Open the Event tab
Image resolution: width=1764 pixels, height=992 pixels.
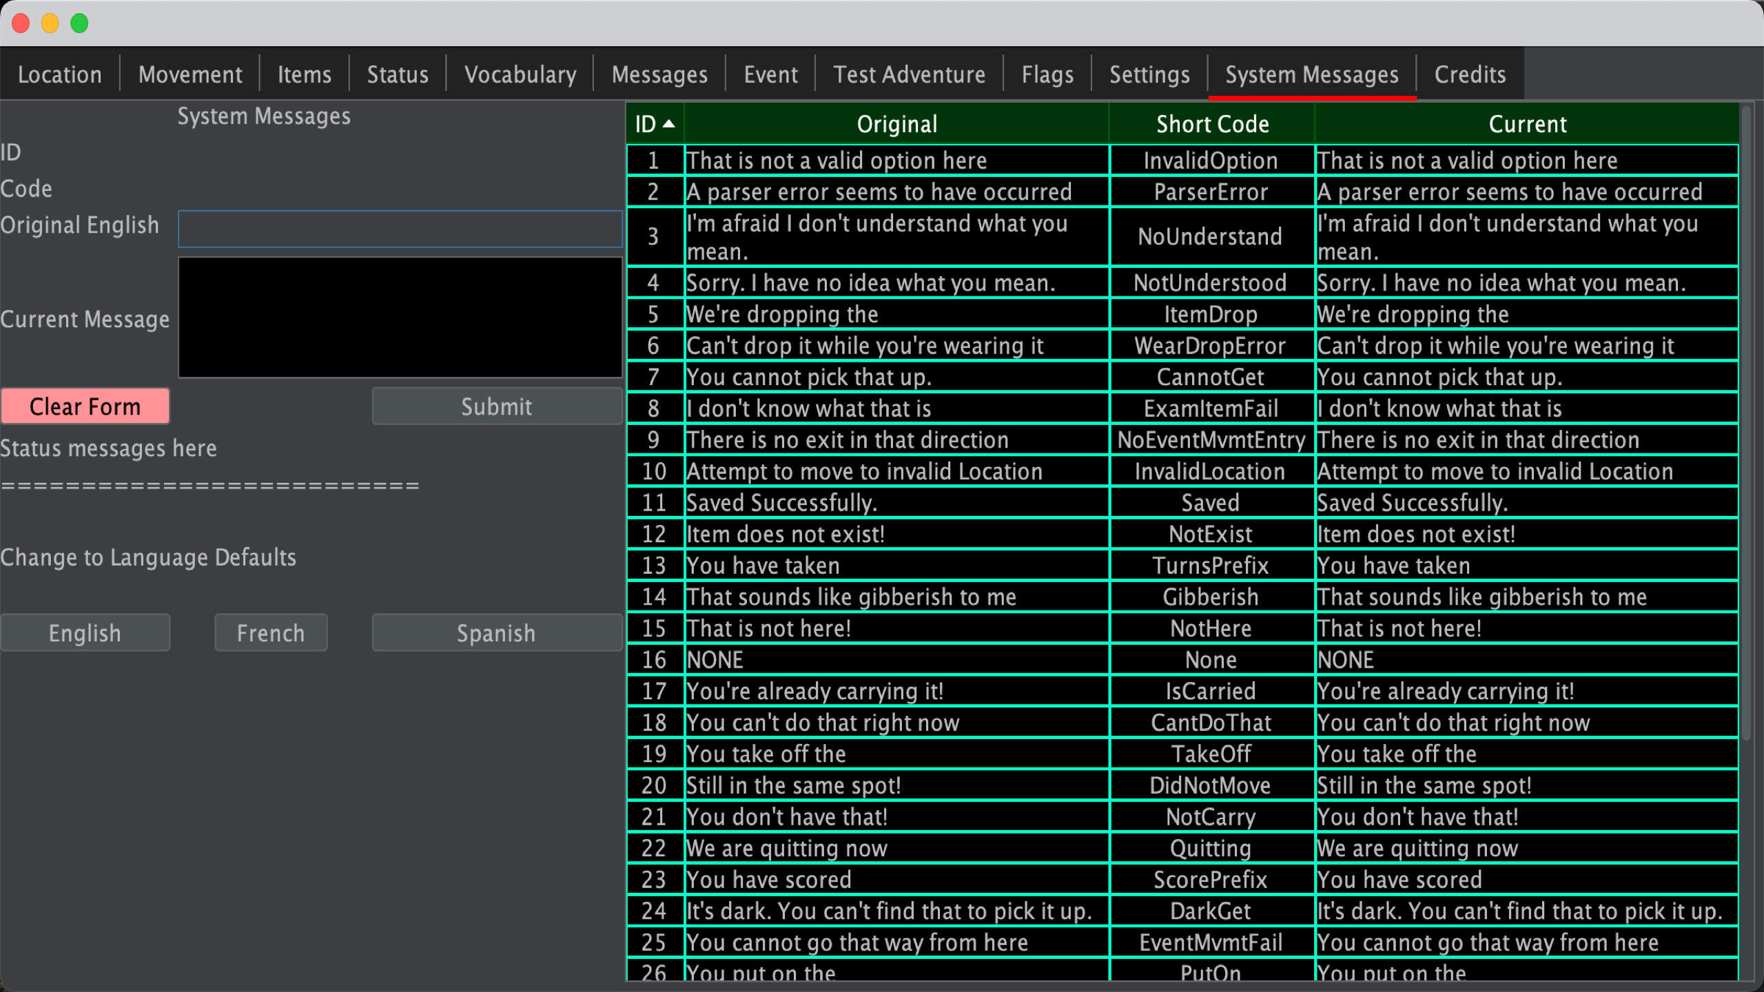point(770,74)
